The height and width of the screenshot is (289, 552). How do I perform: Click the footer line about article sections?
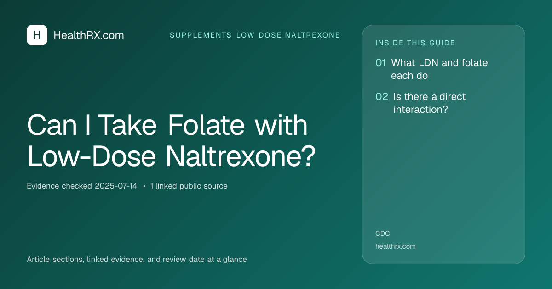(x=137, y=259)
